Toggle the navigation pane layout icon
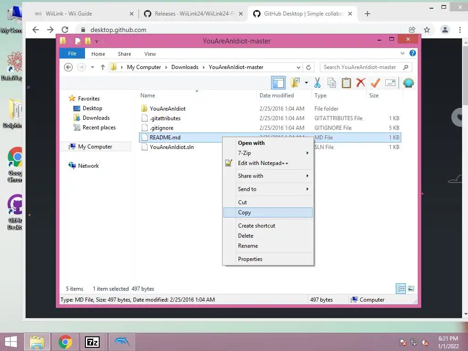The width and height of the screenshot is (468, 351). point(278,83)
